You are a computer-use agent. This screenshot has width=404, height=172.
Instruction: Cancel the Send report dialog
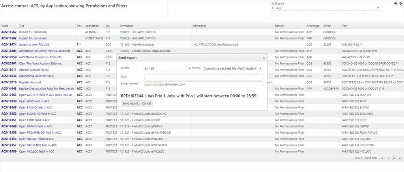pos(146,103)
